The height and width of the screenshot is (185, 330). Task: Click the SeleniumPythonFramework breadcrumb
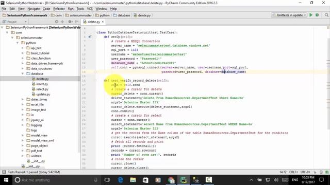click(x=25, y=15)
